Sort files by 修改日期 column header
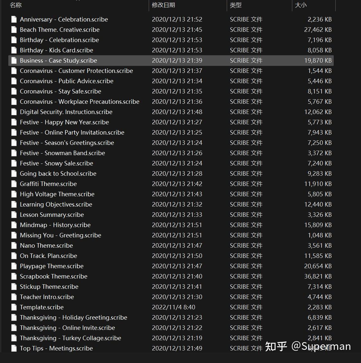This screenshot has height=363, width=361. click(163, 5)
